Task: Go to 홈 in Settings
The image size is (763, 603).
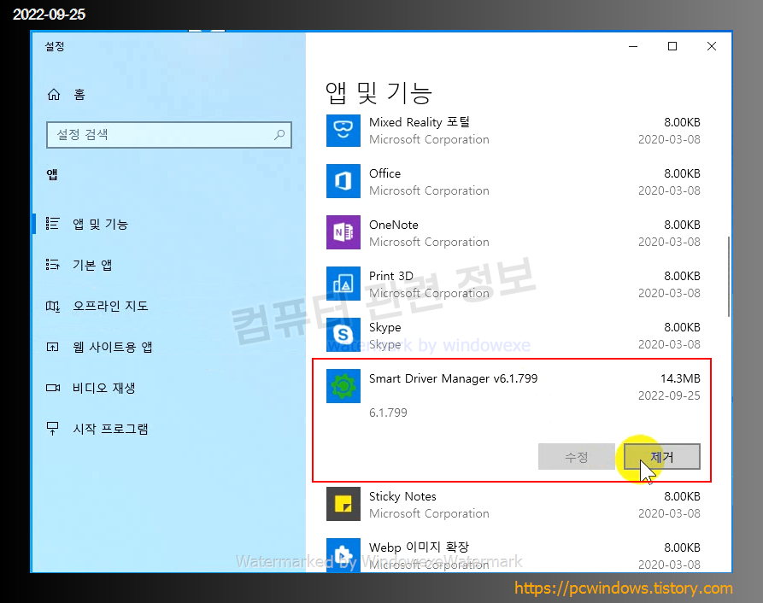Action: 79,94
